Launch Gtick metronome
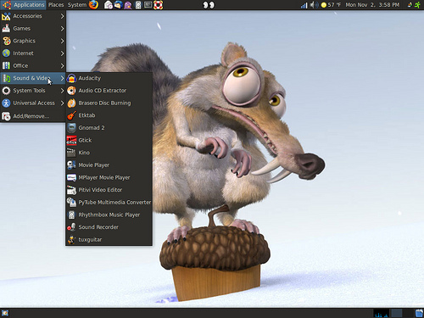The image size is (424, 318). tap(109, 140)
